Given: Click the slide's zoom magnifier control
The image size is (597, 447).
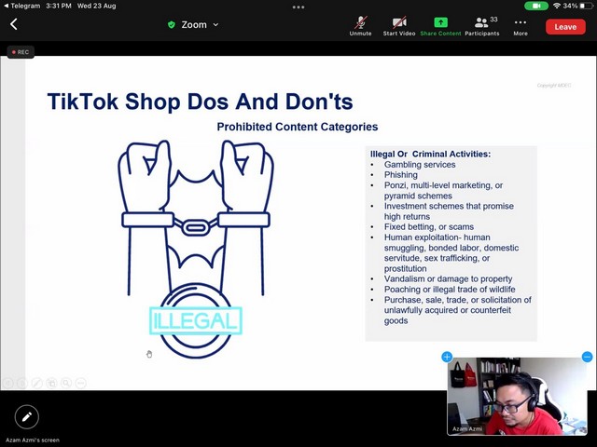Looking at the screenshot, I should (x=66, y=383).
